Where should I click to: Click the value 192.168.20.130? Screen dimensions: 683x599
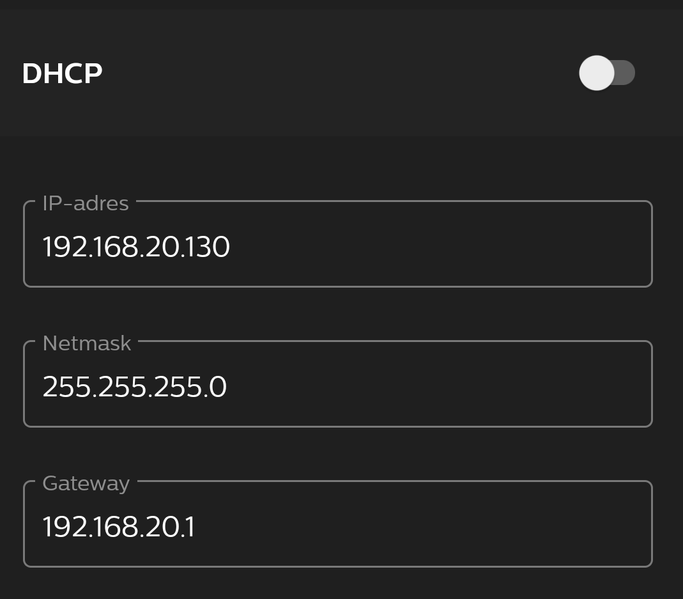[136, 246]
